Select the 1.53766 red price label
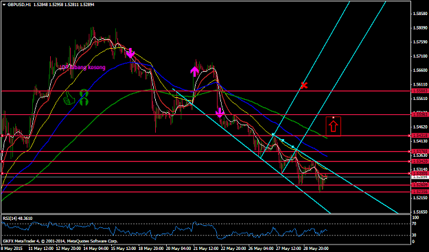This screenshot has width=429, height=252. pos(420,151)
